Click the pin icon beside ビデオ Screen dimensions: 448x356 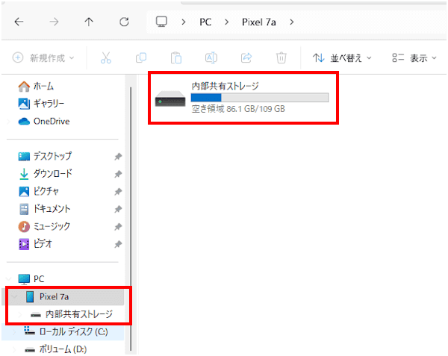click(x=118, y=244)
